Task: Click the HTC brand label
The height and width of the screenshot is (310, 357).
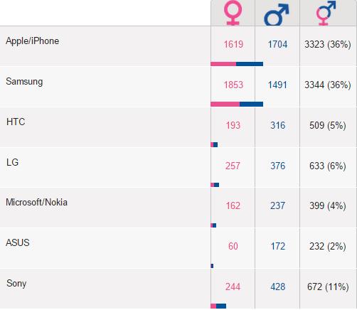Action: click(16, 122)
